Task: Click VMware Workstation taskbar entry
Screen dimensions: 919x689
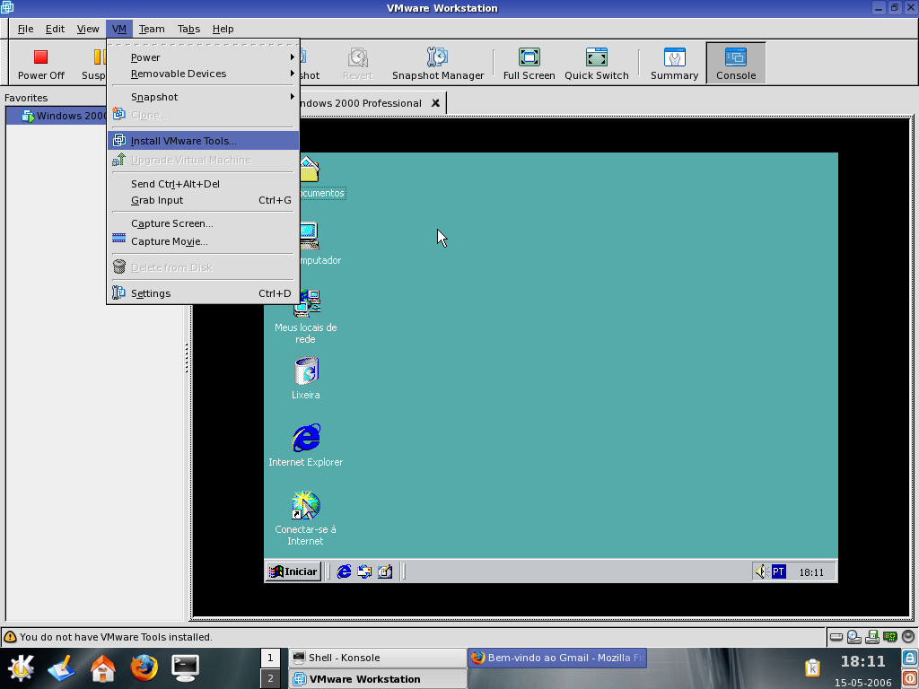Action: pos(378,679)
